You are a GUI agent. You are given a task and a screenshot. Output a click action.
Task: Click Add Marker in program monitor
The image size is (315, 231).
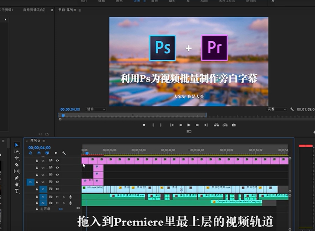click(144, 125)
